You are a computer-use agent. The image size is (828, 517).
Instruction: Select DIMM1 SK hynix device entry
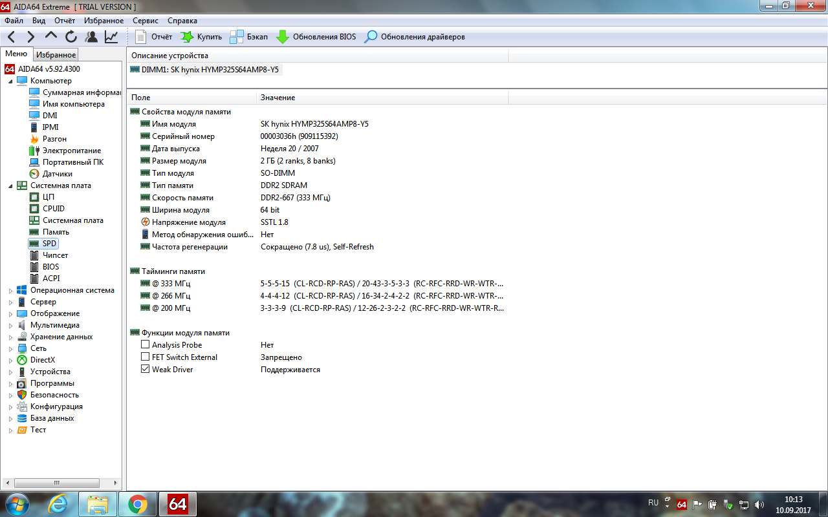[206, 70]
